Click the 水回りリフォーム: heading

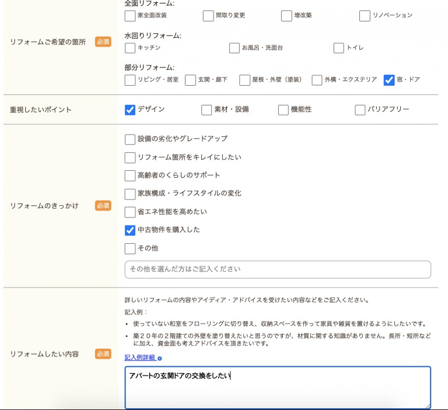pos(153,36)
